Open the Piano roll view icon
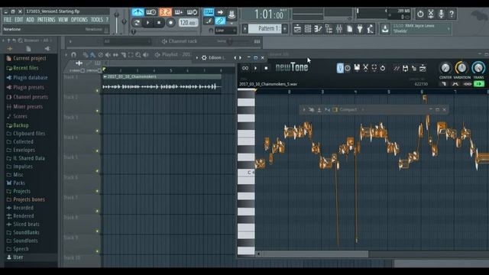Viewport: 489px width, 275px height. [318, 29]
